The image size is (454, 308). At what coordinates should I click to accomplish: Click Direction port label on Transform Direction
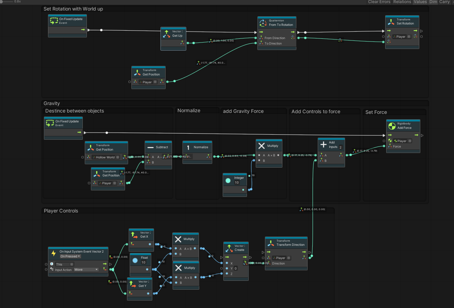tap(278, 263)
